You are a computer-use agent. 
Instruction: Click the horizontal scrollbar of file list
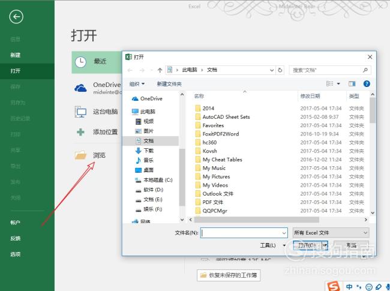[x=257, y=220]
